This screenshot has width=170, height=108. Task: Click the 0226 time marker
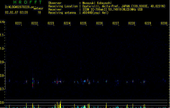click(99, 23)
